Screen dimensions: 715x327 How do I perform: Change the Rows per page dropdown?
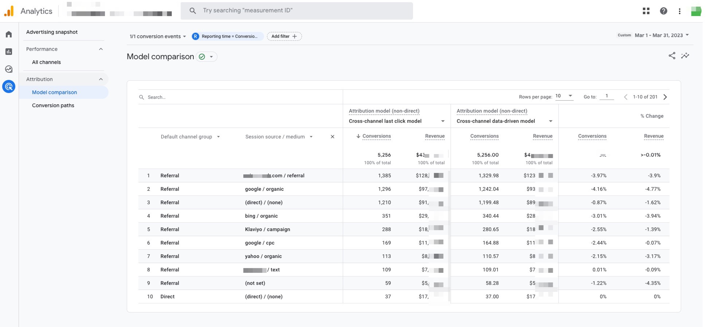(x=564, y=96)
